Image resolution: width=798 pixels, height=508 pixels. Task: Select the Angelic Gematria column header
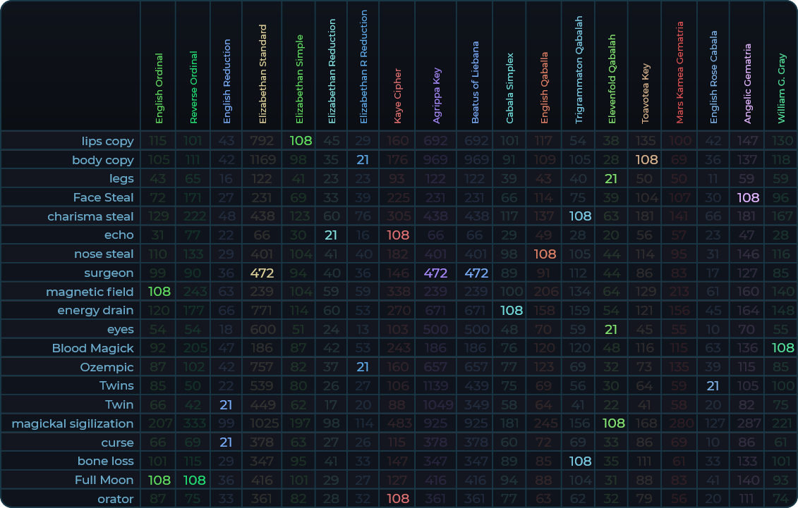pos(747,84)
